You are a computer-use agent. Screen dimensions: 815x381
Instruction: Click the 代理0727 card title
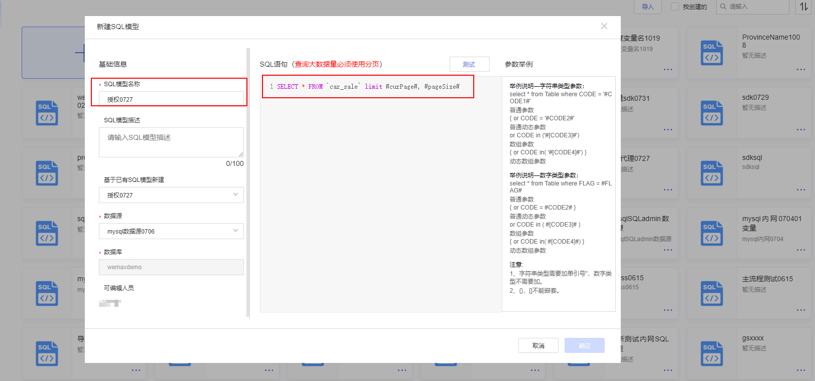click(x=635, y=158)
